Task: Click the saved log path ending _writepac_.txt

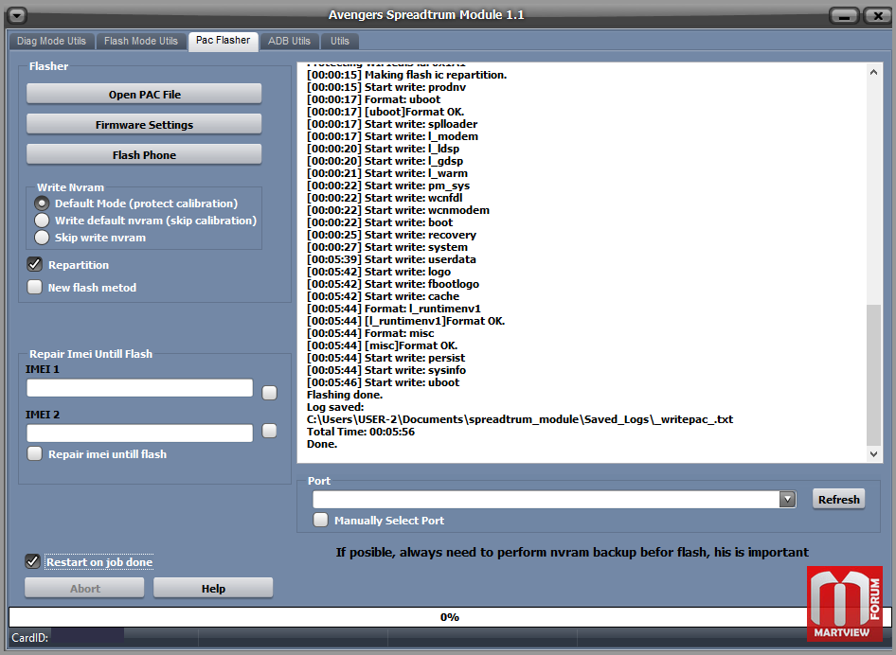Action: [x=520, y=419]
